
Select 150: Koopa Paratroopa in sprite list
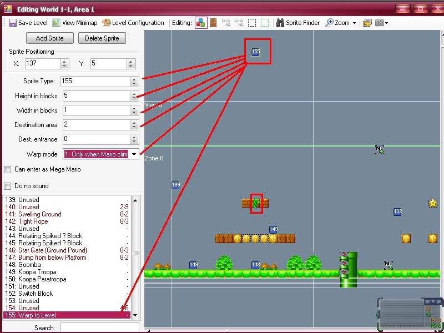coord(67,279)
